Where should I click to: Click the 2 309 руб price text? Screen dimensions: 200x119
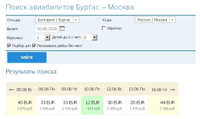coord(115,109)
